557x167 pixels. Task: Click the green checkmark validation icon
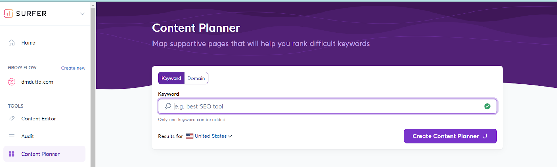click(x=487, y=106)
